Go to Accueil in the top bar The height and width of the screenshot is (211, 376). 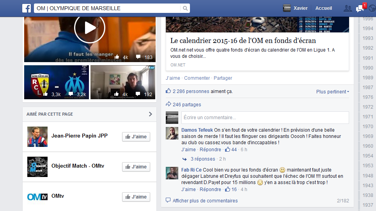pyautogui.click(x=324, y=8)
